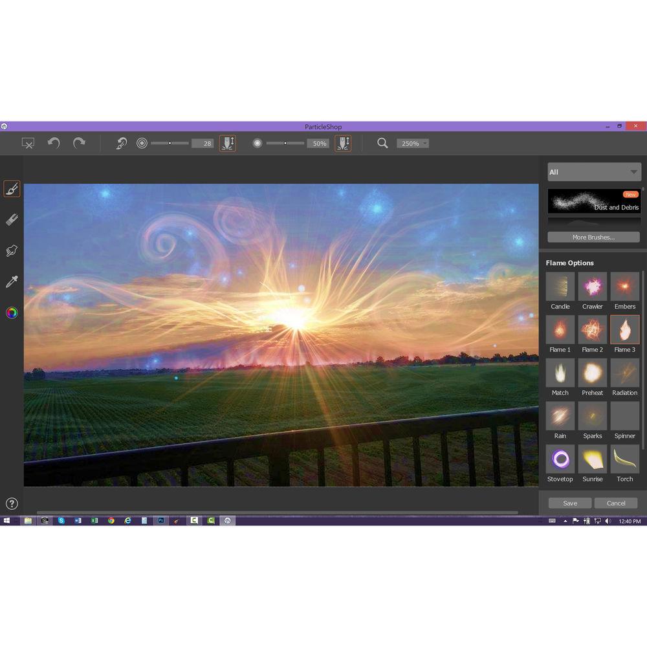Adjust the opacity slider handle
Screen dimensions: 647x647
tap(285, 143)
